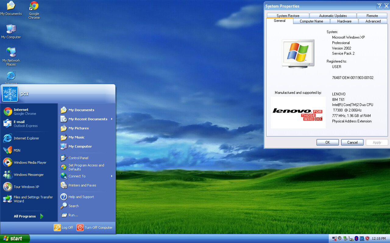Select My Documents desktop icon
The height and width of the screenshot is (243, 390).
tap(11, 8)
